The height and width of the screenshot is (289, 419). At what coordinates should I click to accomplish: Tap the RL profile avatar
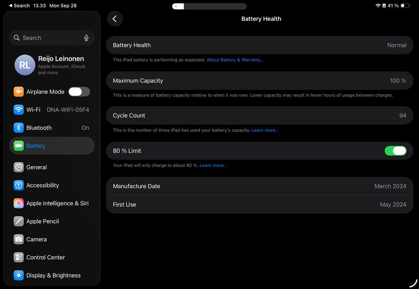coord(25,65)
